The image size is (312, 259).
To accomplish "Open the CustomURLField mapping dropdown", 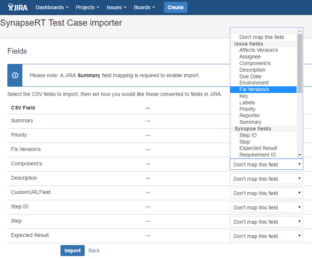I will coord(266,193).
